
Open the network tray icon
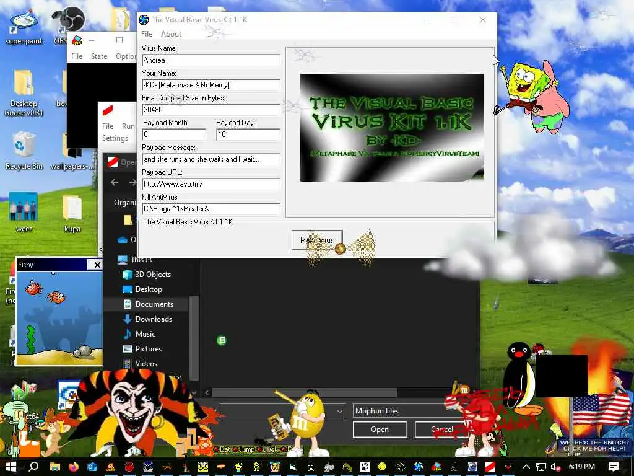click(541, 467)
